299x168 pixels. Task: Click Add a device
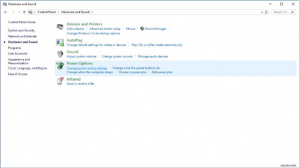(x=75, y=29)
